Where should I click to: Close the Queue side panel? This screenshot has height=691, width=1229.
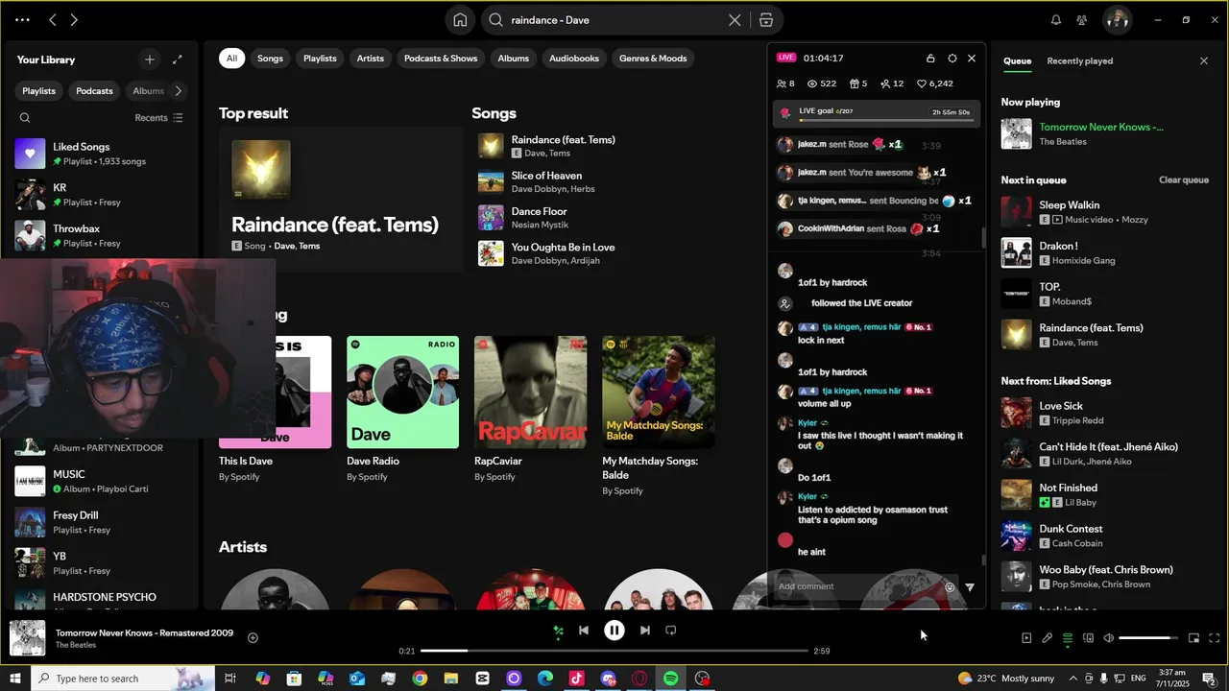[x=1204, y=60]
